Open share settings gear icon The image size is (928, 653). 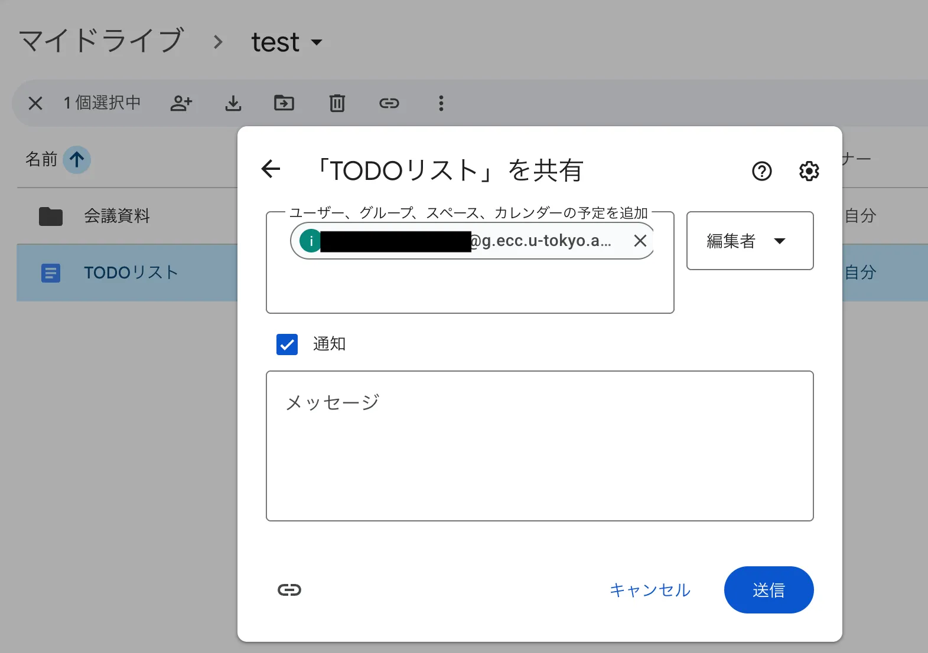pos(809,171)
